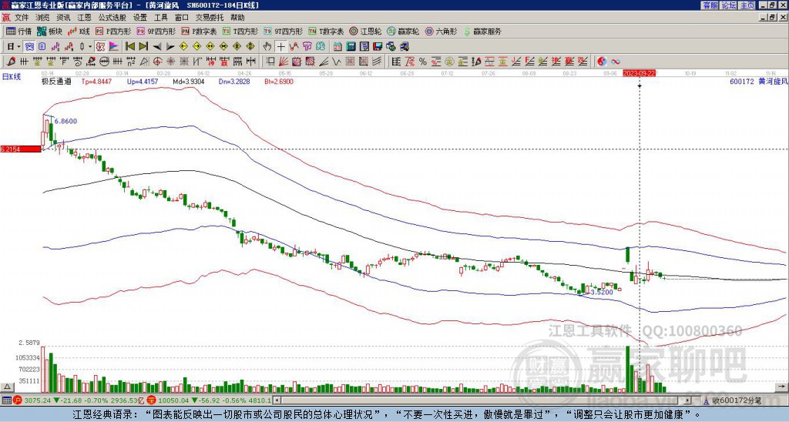Image resolution: width=789 pixels, height=422 pixels.
Task: Open the T数字表 tool
Action: pos(326,31)
